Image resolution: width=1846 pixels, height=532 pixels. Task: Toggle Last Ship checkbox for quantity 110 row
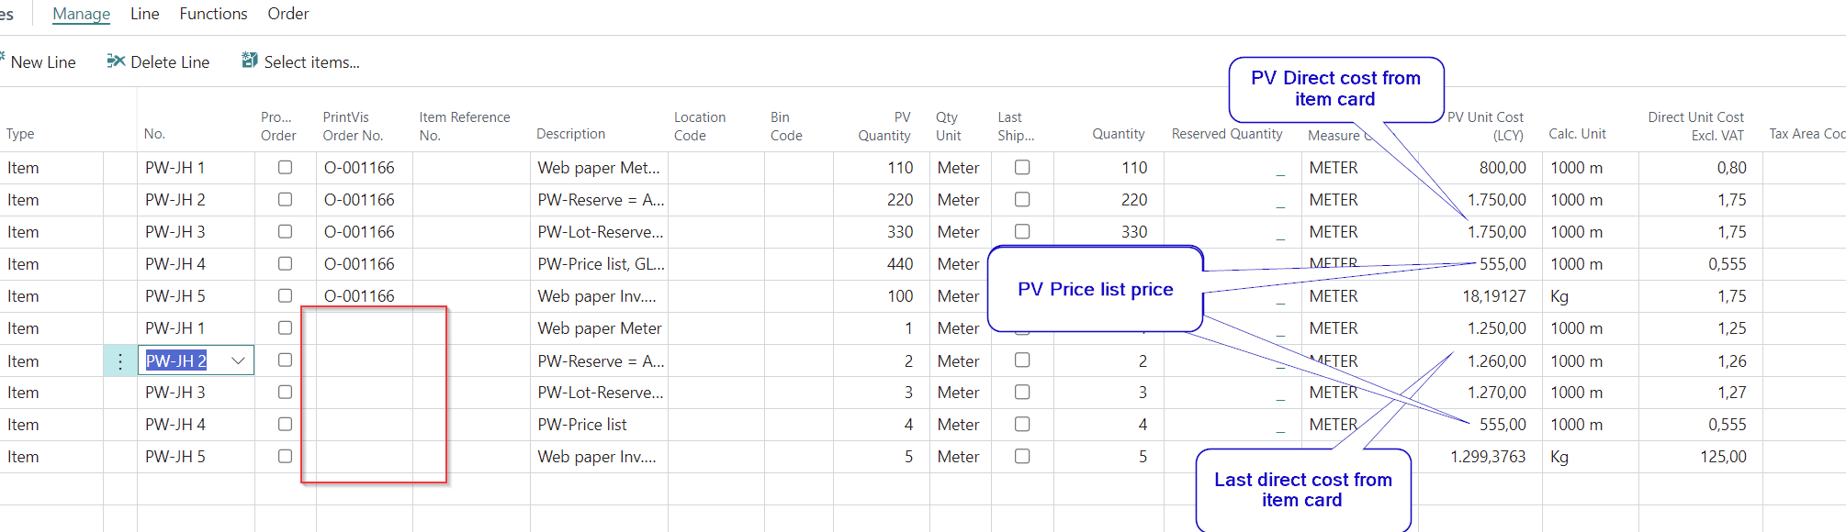coord(1022,168)
